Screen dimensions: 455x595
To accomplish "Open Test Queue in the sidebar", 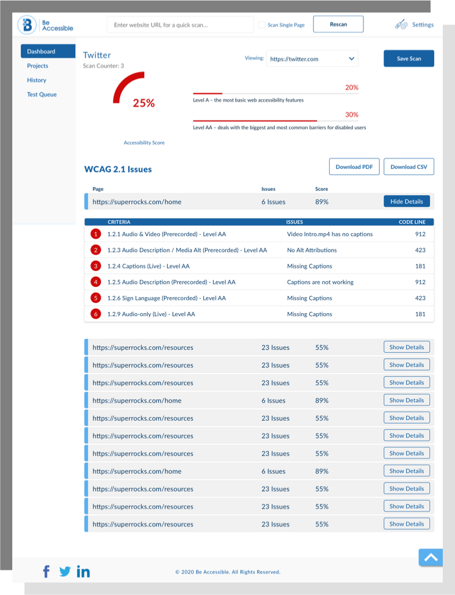I will (x=42, y=95).
